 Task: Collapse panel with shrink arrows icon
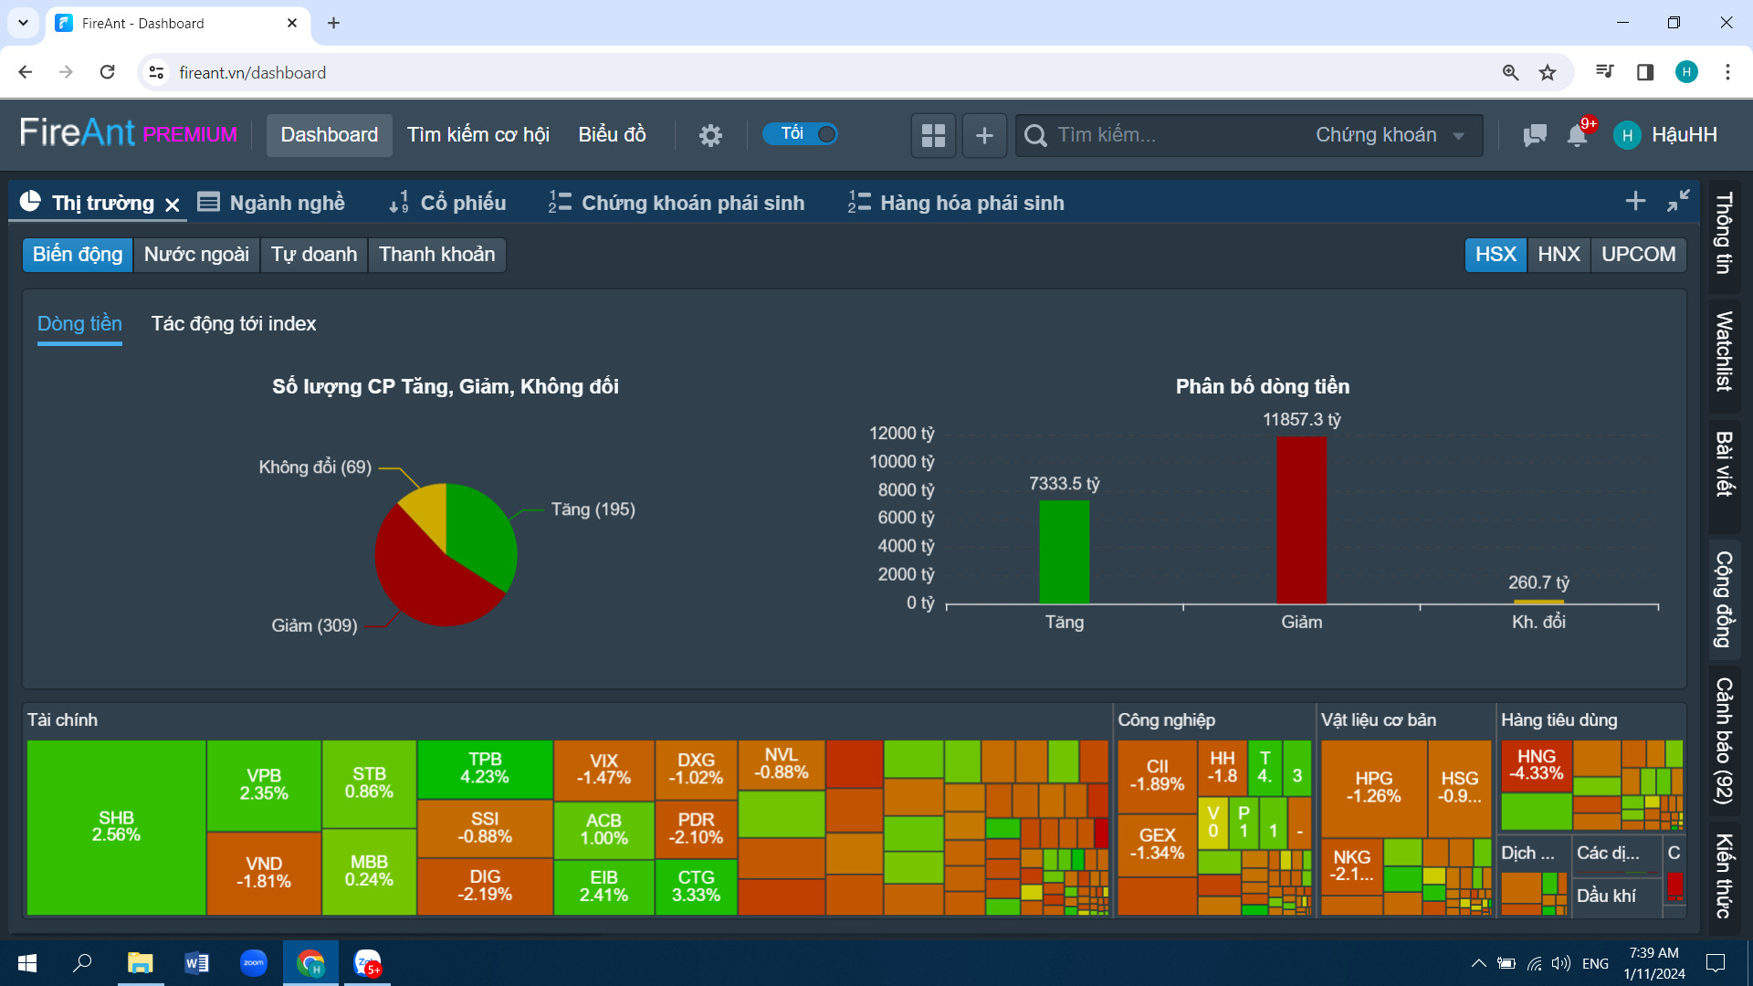1678,201
